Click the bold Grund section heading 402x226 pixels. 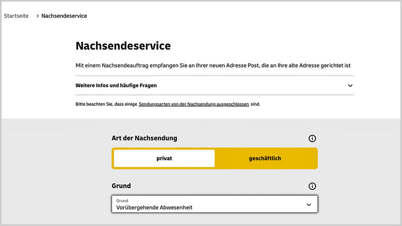click(x=121, y=186)
